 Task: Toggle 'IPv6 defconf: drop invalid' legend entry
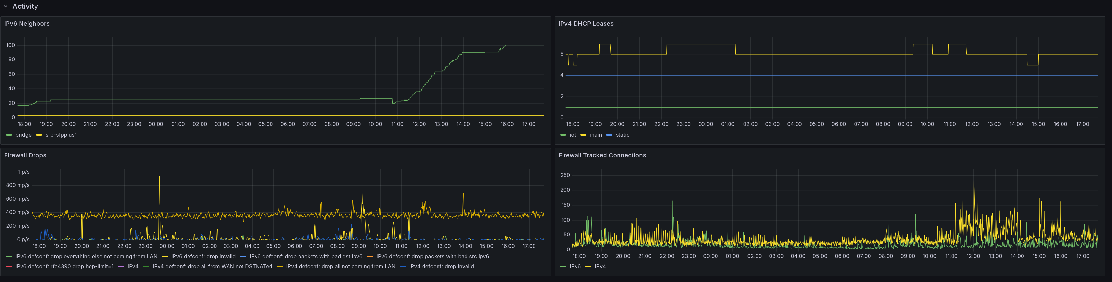click(x=203, y=257)
